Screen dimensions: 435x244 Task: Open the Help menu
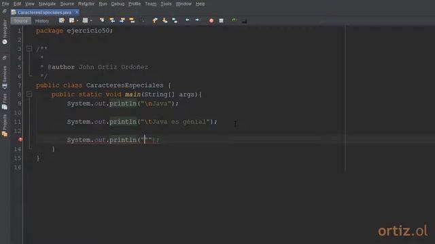[x=201, y=4]
